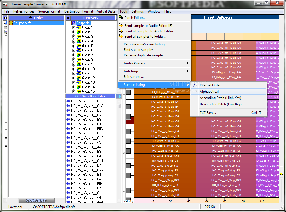This screenshot has height=212, width=286.
Task: Click the dark red piano key marker
Action: click(x=130, y=120)
